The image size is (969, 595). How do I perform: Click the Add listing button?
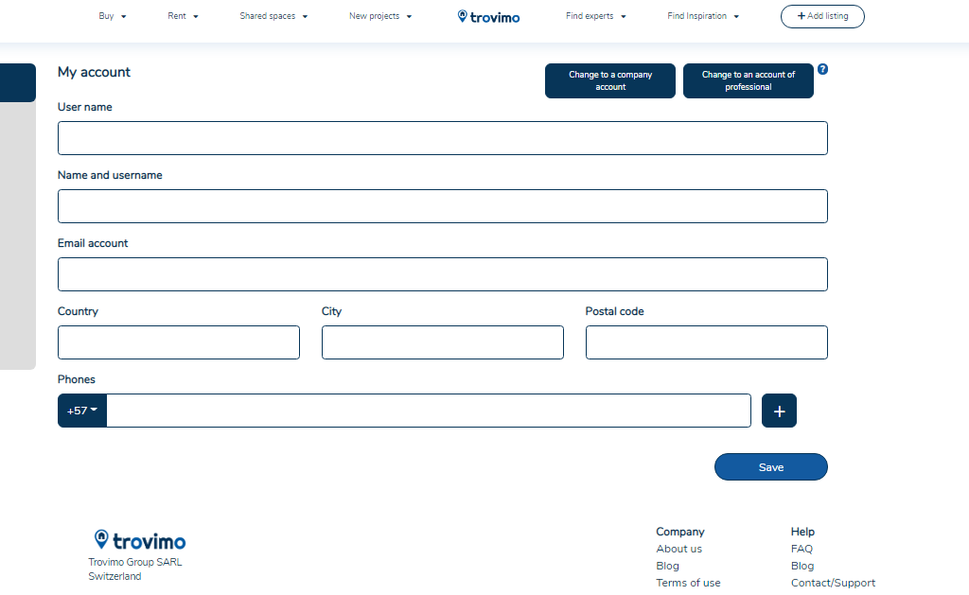point(822,16)
